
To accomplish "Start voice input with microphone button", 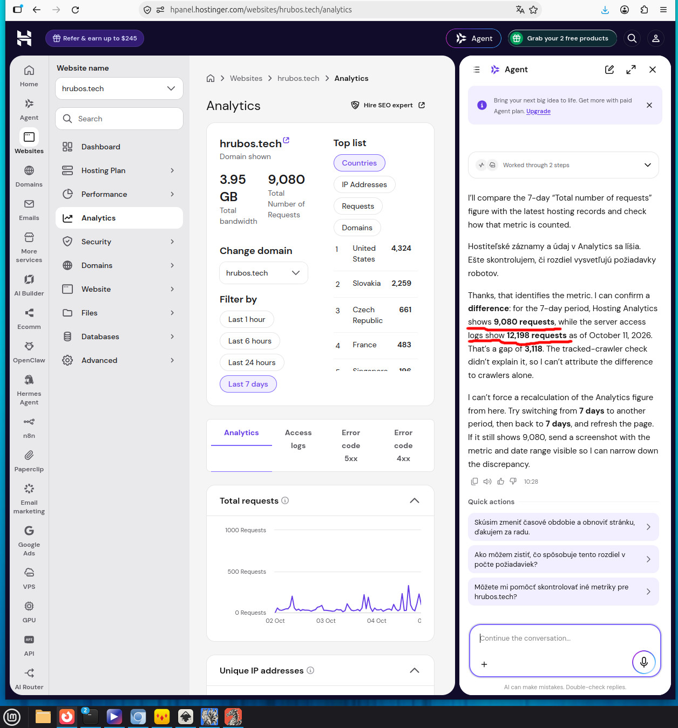I will click(x=644, y=662).
